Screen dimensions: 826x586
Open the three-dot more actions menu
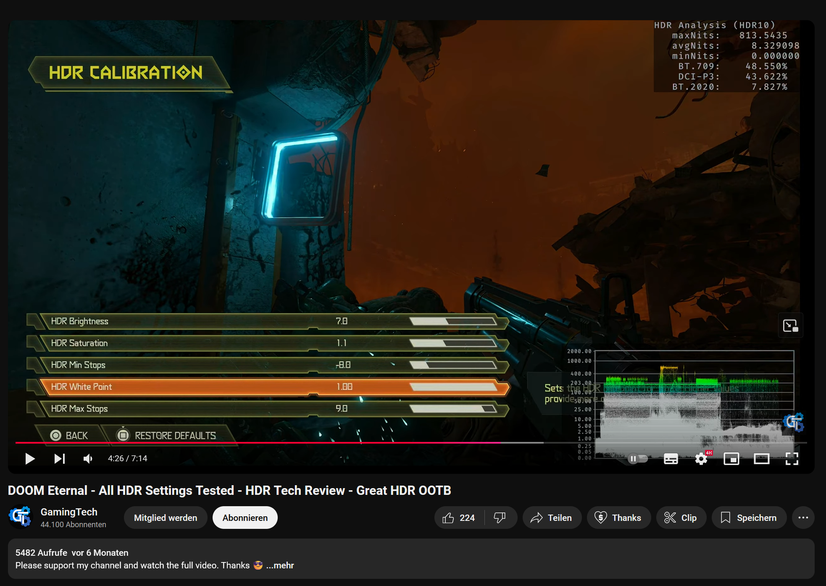(803, 518)
